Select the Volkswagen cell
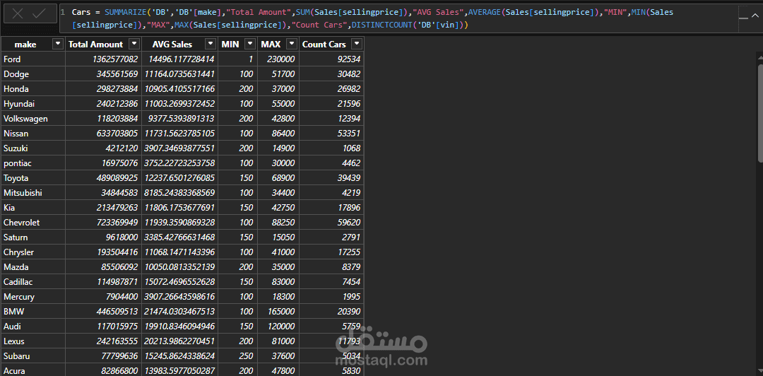 (33, 118)
